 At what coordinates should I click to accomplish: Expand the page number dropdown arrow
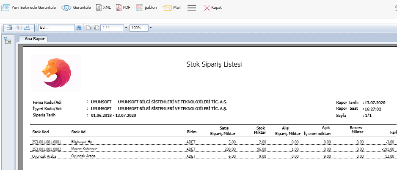click(126, 28)
